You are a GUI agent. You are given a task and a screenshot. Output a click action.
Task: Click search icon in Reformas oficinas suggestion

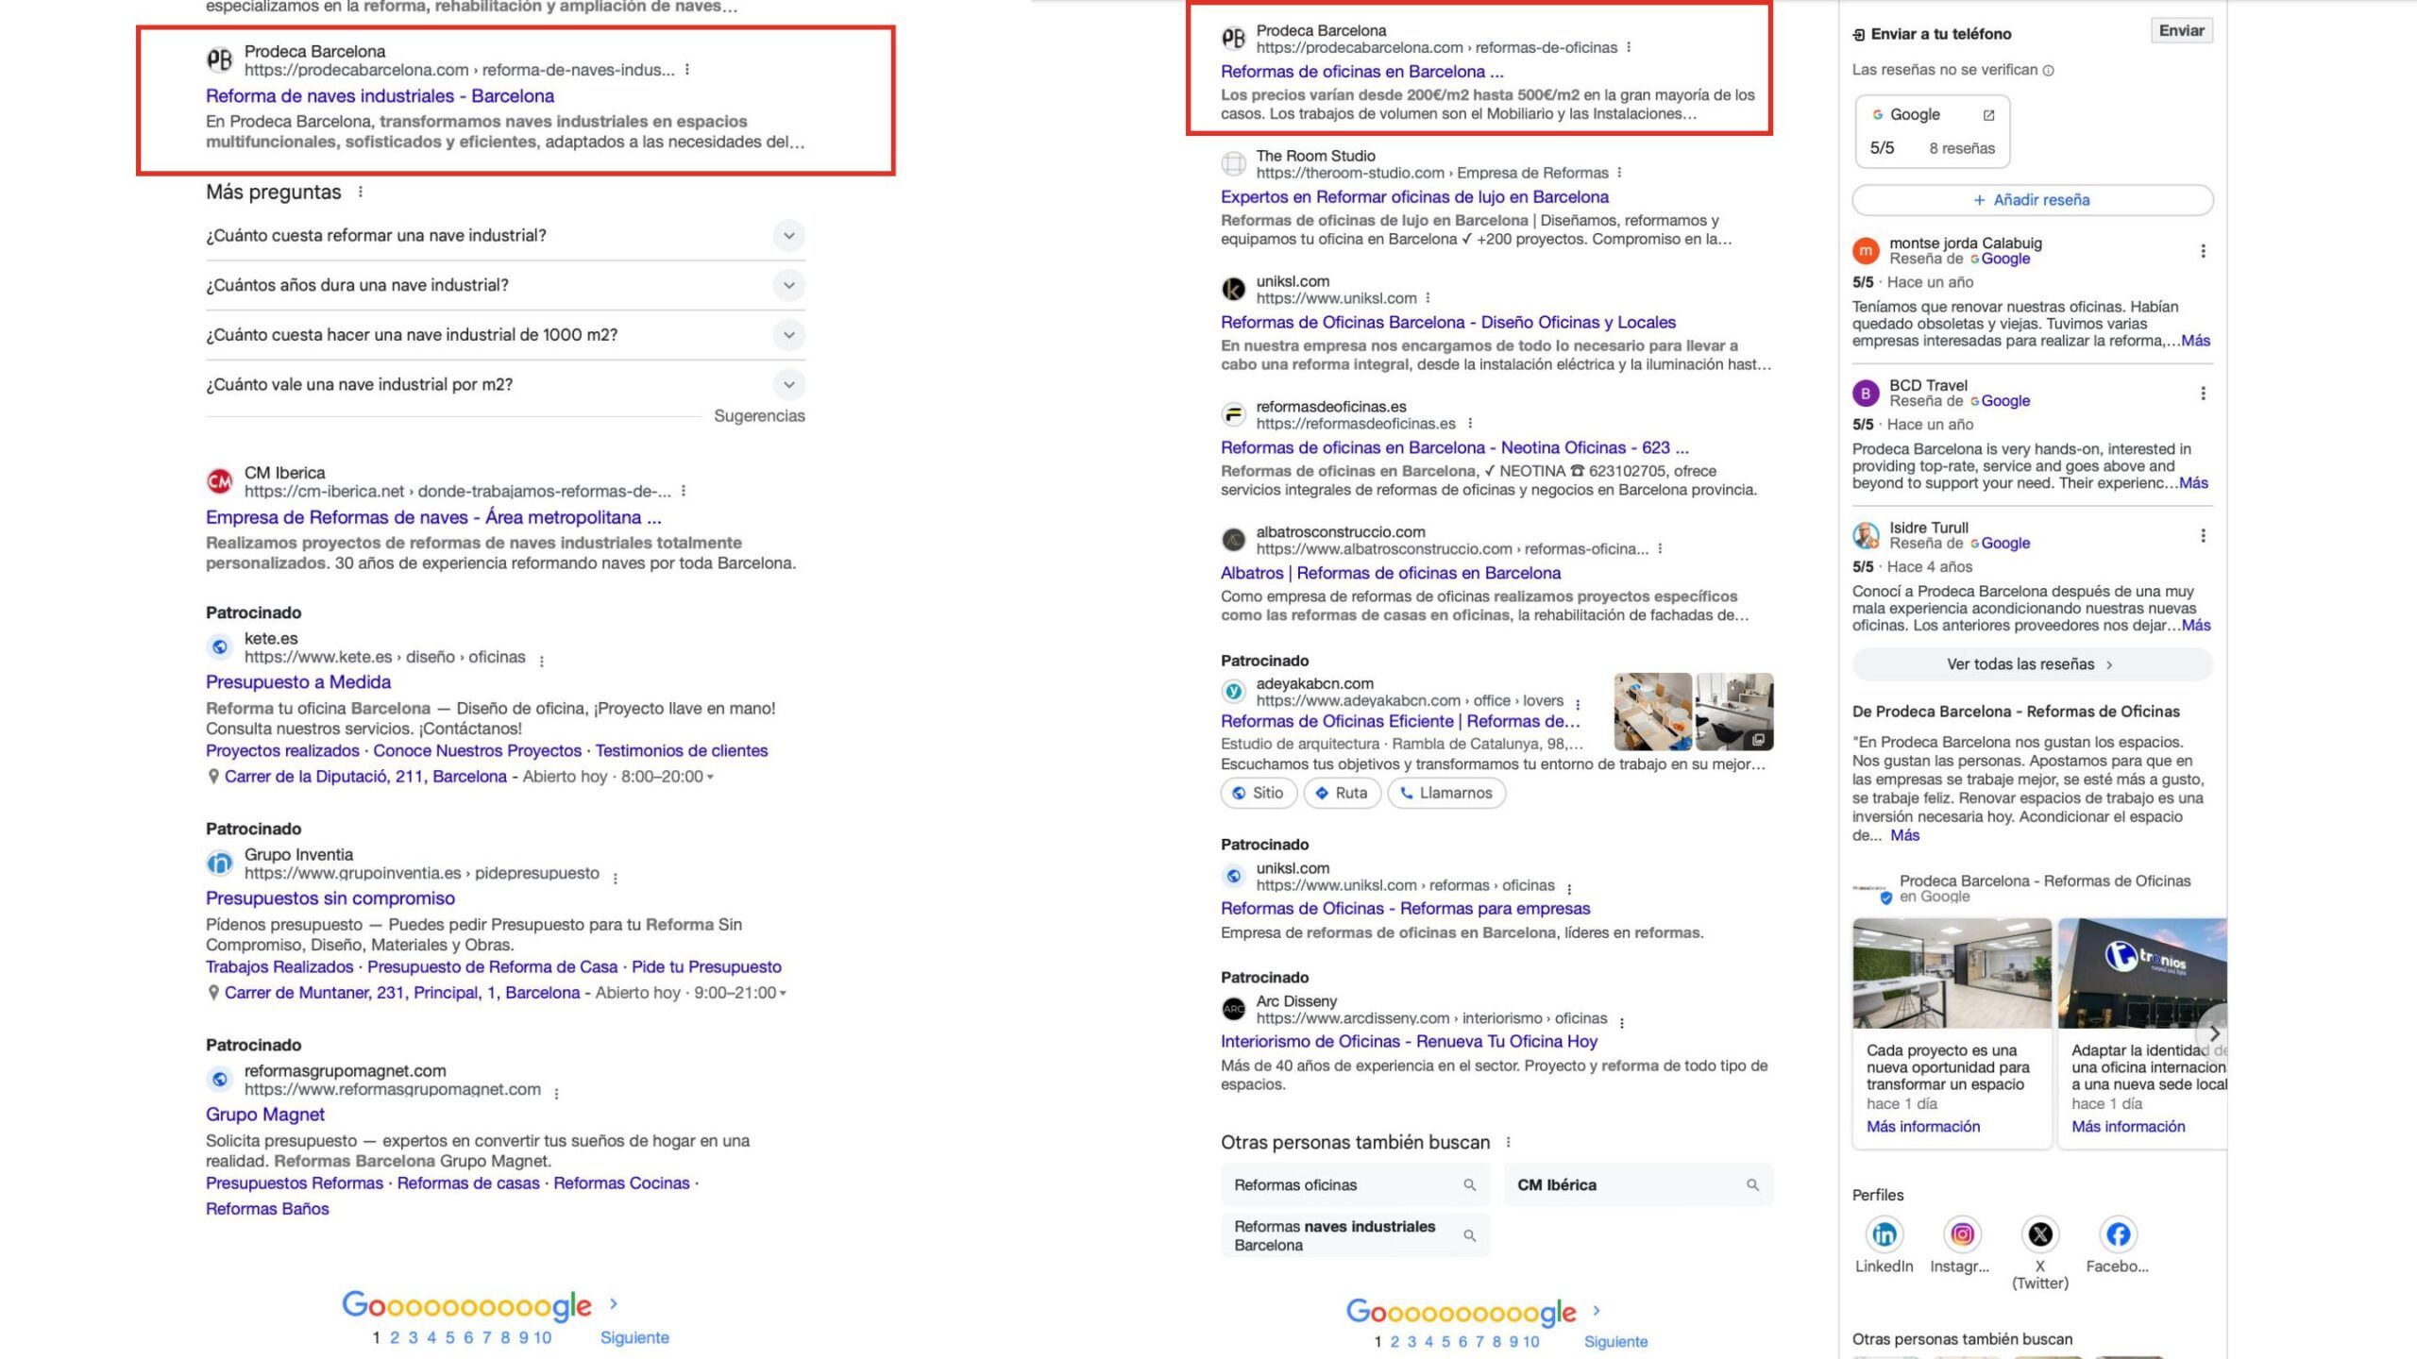coord(1469,1184)
